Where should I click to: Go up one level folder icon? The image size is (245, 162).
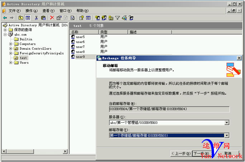(21, 18)
